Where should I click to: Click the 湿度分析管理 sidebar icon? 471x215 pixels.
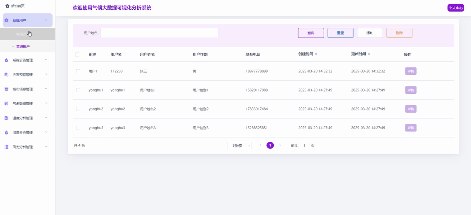click(6, 133)
